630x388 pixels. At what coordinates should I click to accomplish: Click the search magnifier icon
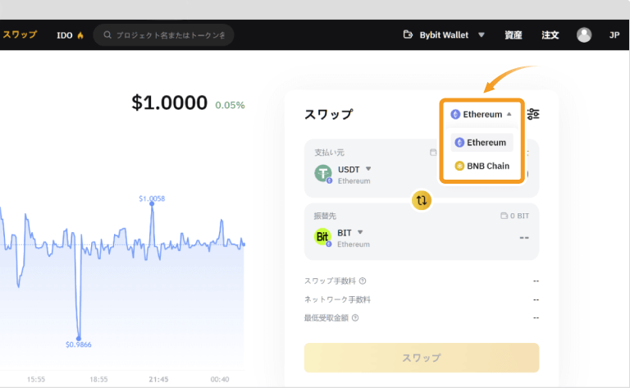click(107, 35)
